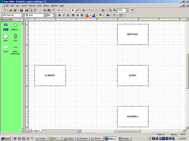Select the Value circle stencil shape
The image size is (189, 141).
point(6,38)
